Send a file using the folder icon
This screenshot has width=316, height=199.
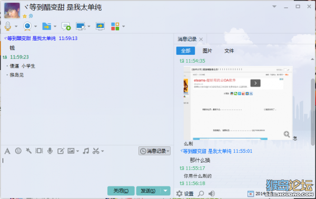point(46,26)
